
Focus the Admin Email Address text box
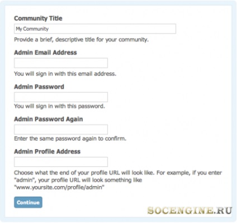pyautogui.click(x=61, y=63)
